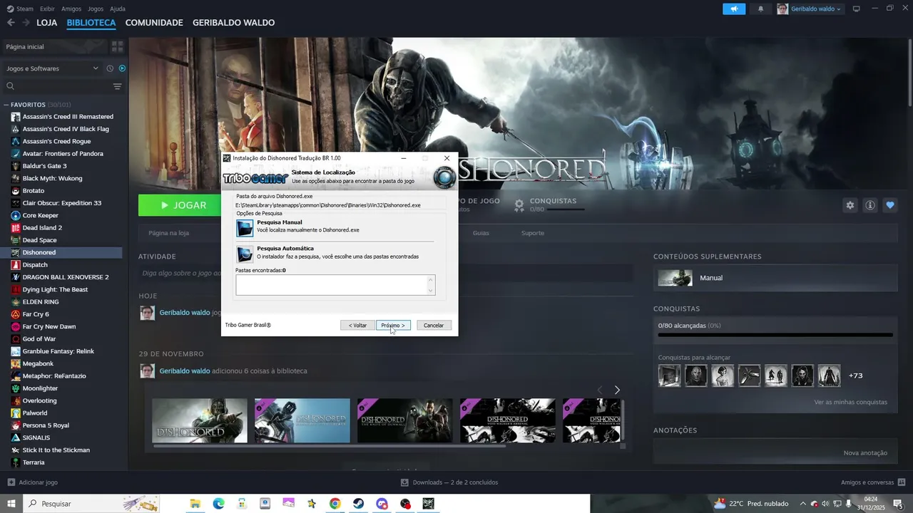The width and height of the screenshot is (913, 513).
Task: Collapse the FAVORITOS category
Action: [6, 105]
